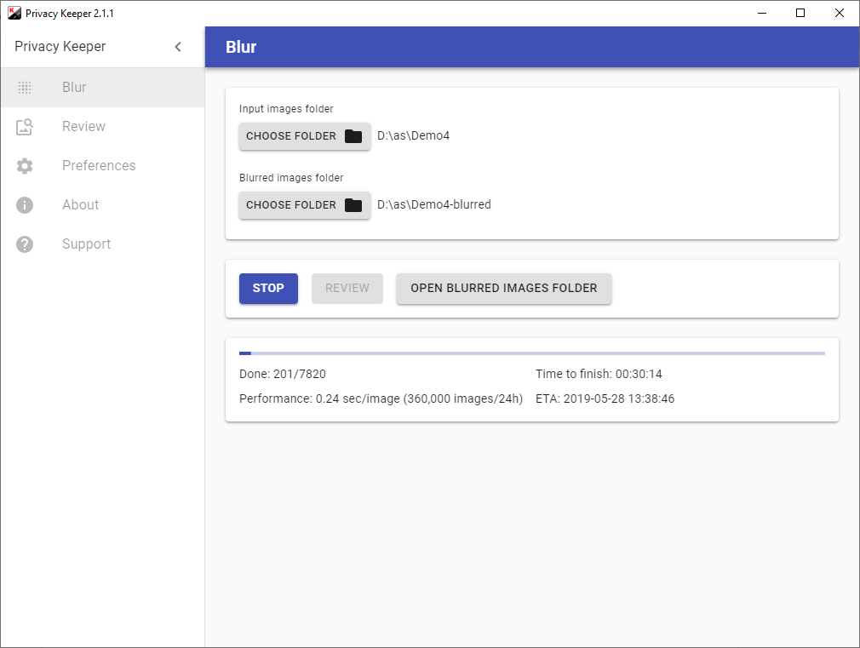Click Time to finish: 00:30:14

[599, 374]
